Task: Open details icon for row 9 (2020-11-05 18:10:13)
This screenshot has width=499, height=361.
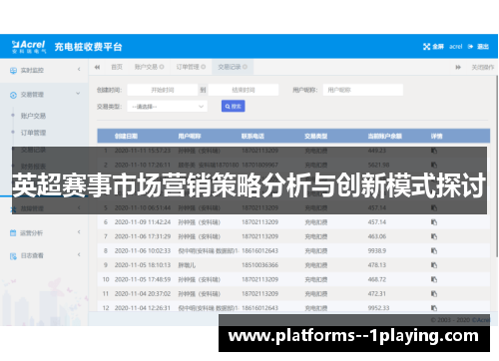Action: click(x=434, y=265)
